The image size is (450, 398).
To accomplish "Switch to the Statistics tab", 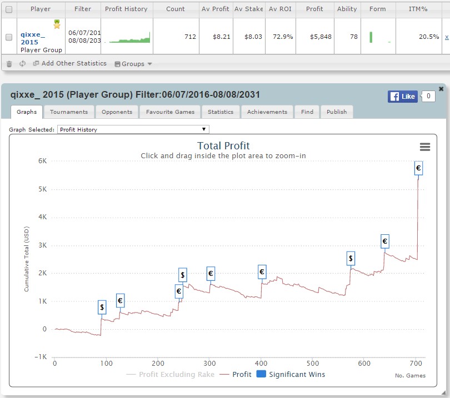I will pos(221,112).
